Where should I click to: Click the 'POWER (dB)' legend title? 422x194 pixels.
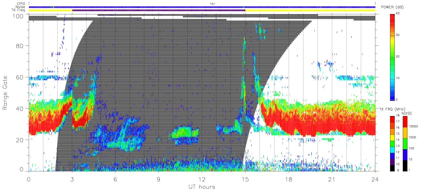coord(392,8)
